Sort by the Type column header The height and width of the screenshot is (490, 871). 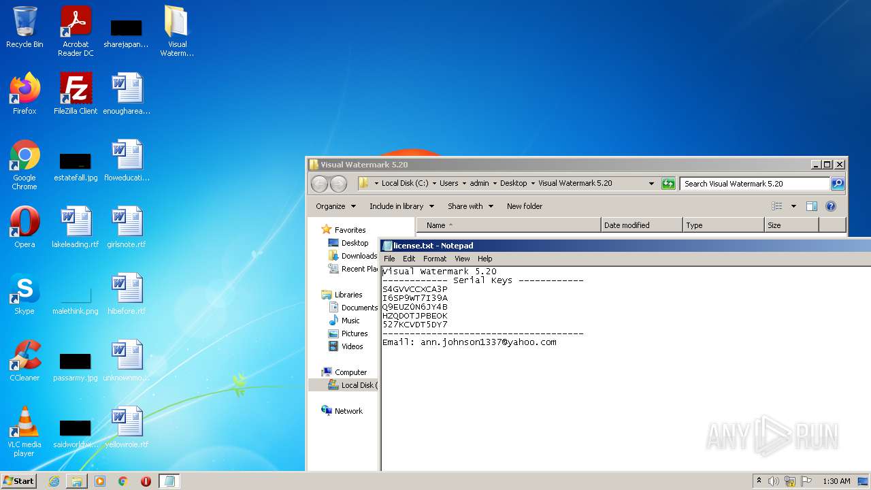723,225
